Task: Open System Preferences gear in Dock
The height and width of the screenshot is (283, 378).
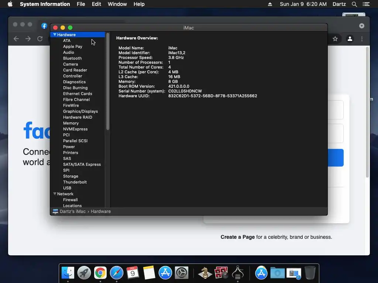Action: pyautogui.click(x=181, y=273)
